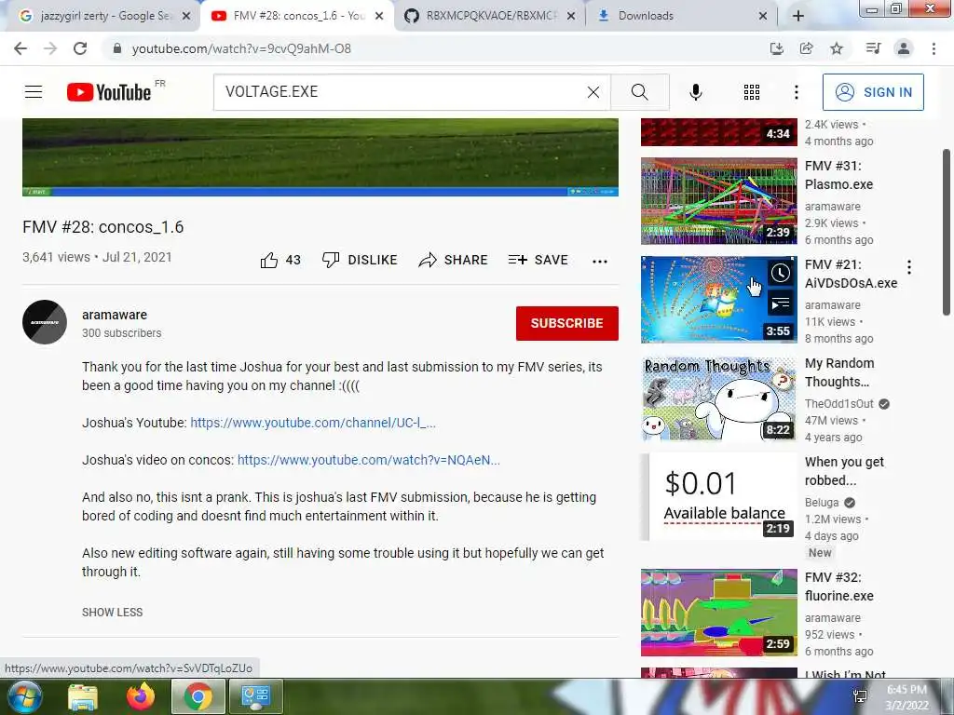The image size is (954, 715).
Task: Open FMV #32: fluorine.exe thumbnail
Action: point(718,613)
